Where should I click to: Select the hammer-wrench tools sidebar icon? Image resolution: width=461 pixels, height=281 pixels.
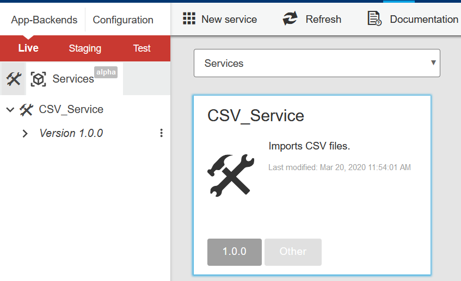14,79
